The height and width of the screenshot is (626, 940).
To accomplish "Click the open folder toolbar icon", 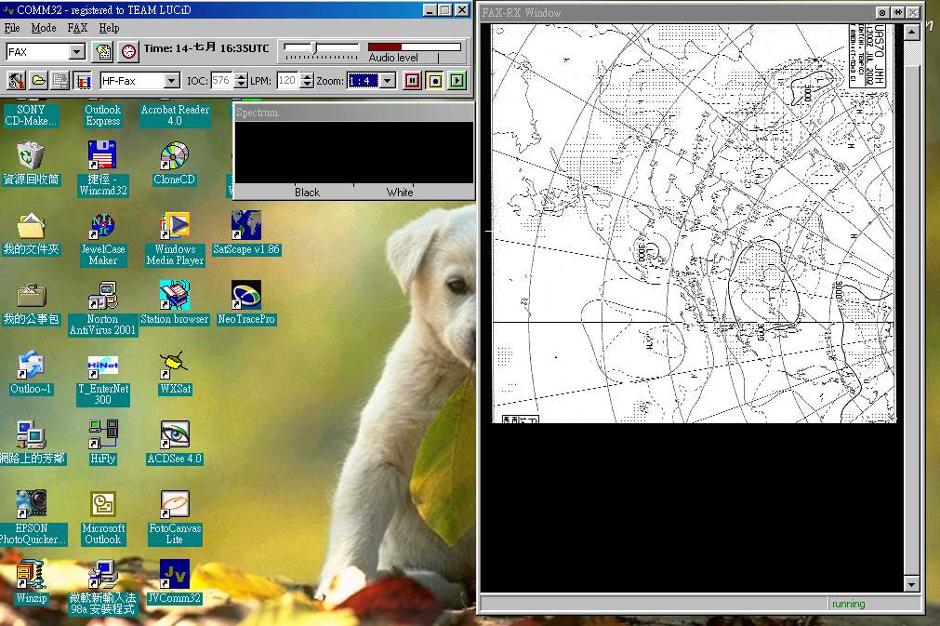I will pyautogui.click(x=38, y=80).
